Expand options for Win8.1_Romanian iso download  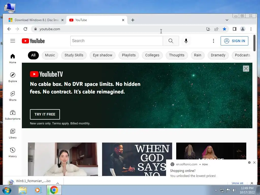[x=58, y=183]
